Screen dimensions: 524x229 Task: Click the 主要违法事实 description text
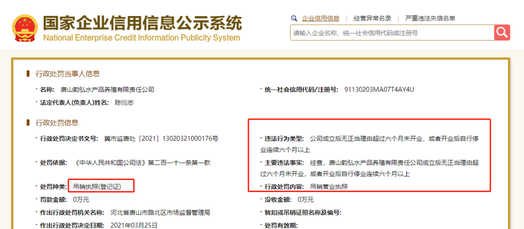tap(370, 168)
